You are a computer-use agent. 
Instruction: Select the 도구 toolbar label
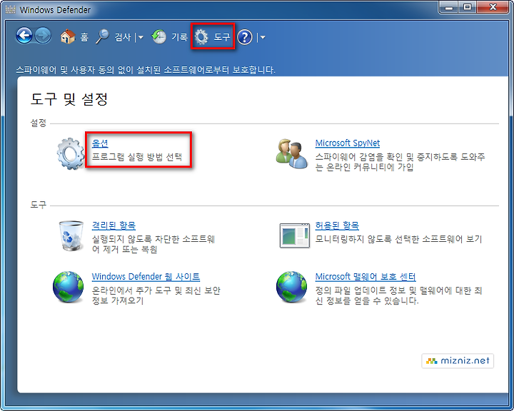click(x=222, y=36)
